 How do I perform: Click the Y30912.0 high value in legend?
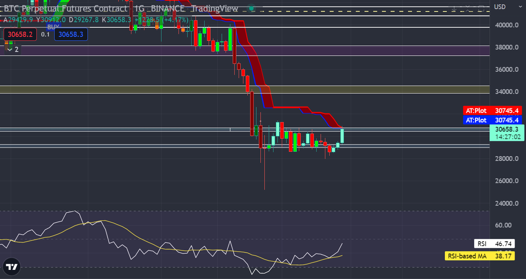pyautogui.click(x=51, y=20)
